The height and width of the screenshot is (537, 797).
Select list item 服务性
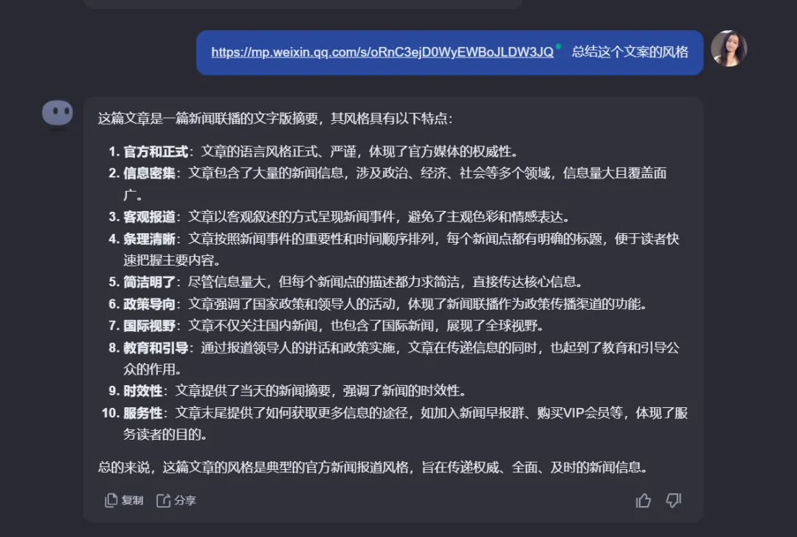click(x=395, y=423)
